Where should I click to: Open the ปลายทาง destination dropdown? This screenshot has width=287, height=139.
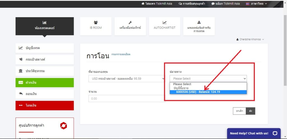(208, 79)
